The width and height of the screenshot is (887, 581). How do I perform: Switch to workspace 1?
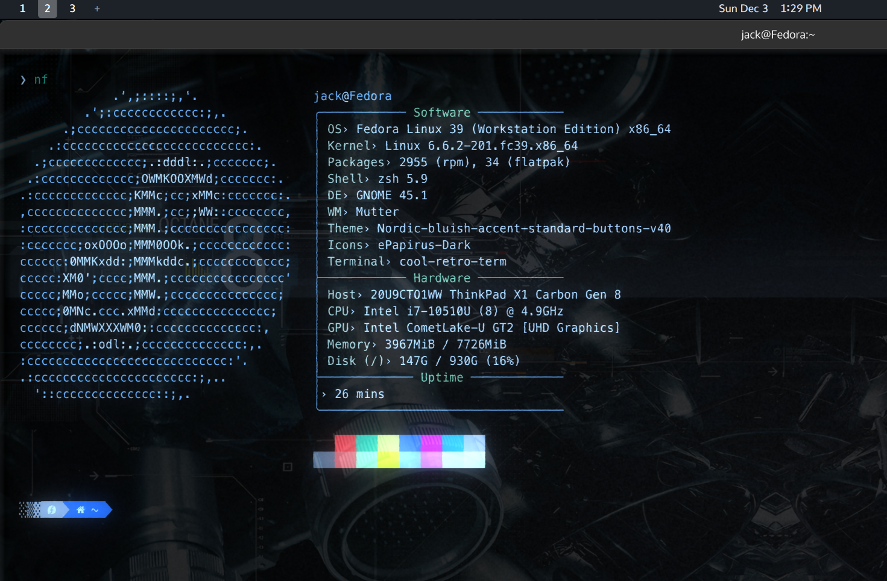22,8
